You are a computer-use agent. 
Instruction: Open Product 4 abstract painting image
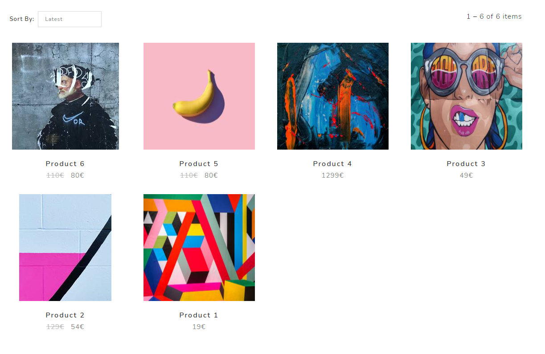coord(333,96)
